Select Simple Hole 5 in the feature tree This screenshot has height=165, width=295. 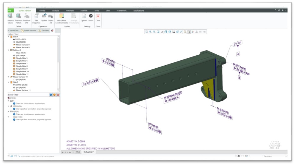[22, 58]
